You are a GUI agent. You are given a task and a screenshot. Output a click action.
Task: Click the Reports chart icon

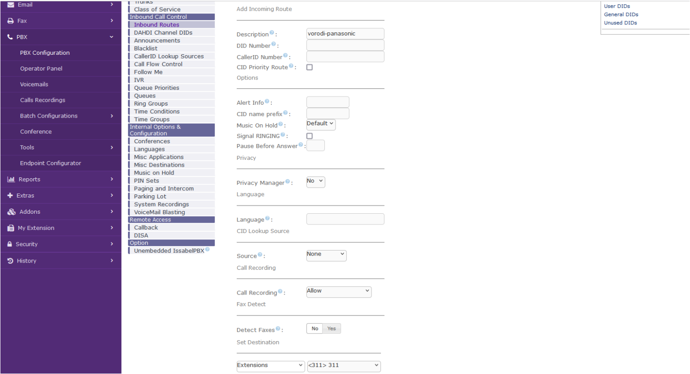11,180
